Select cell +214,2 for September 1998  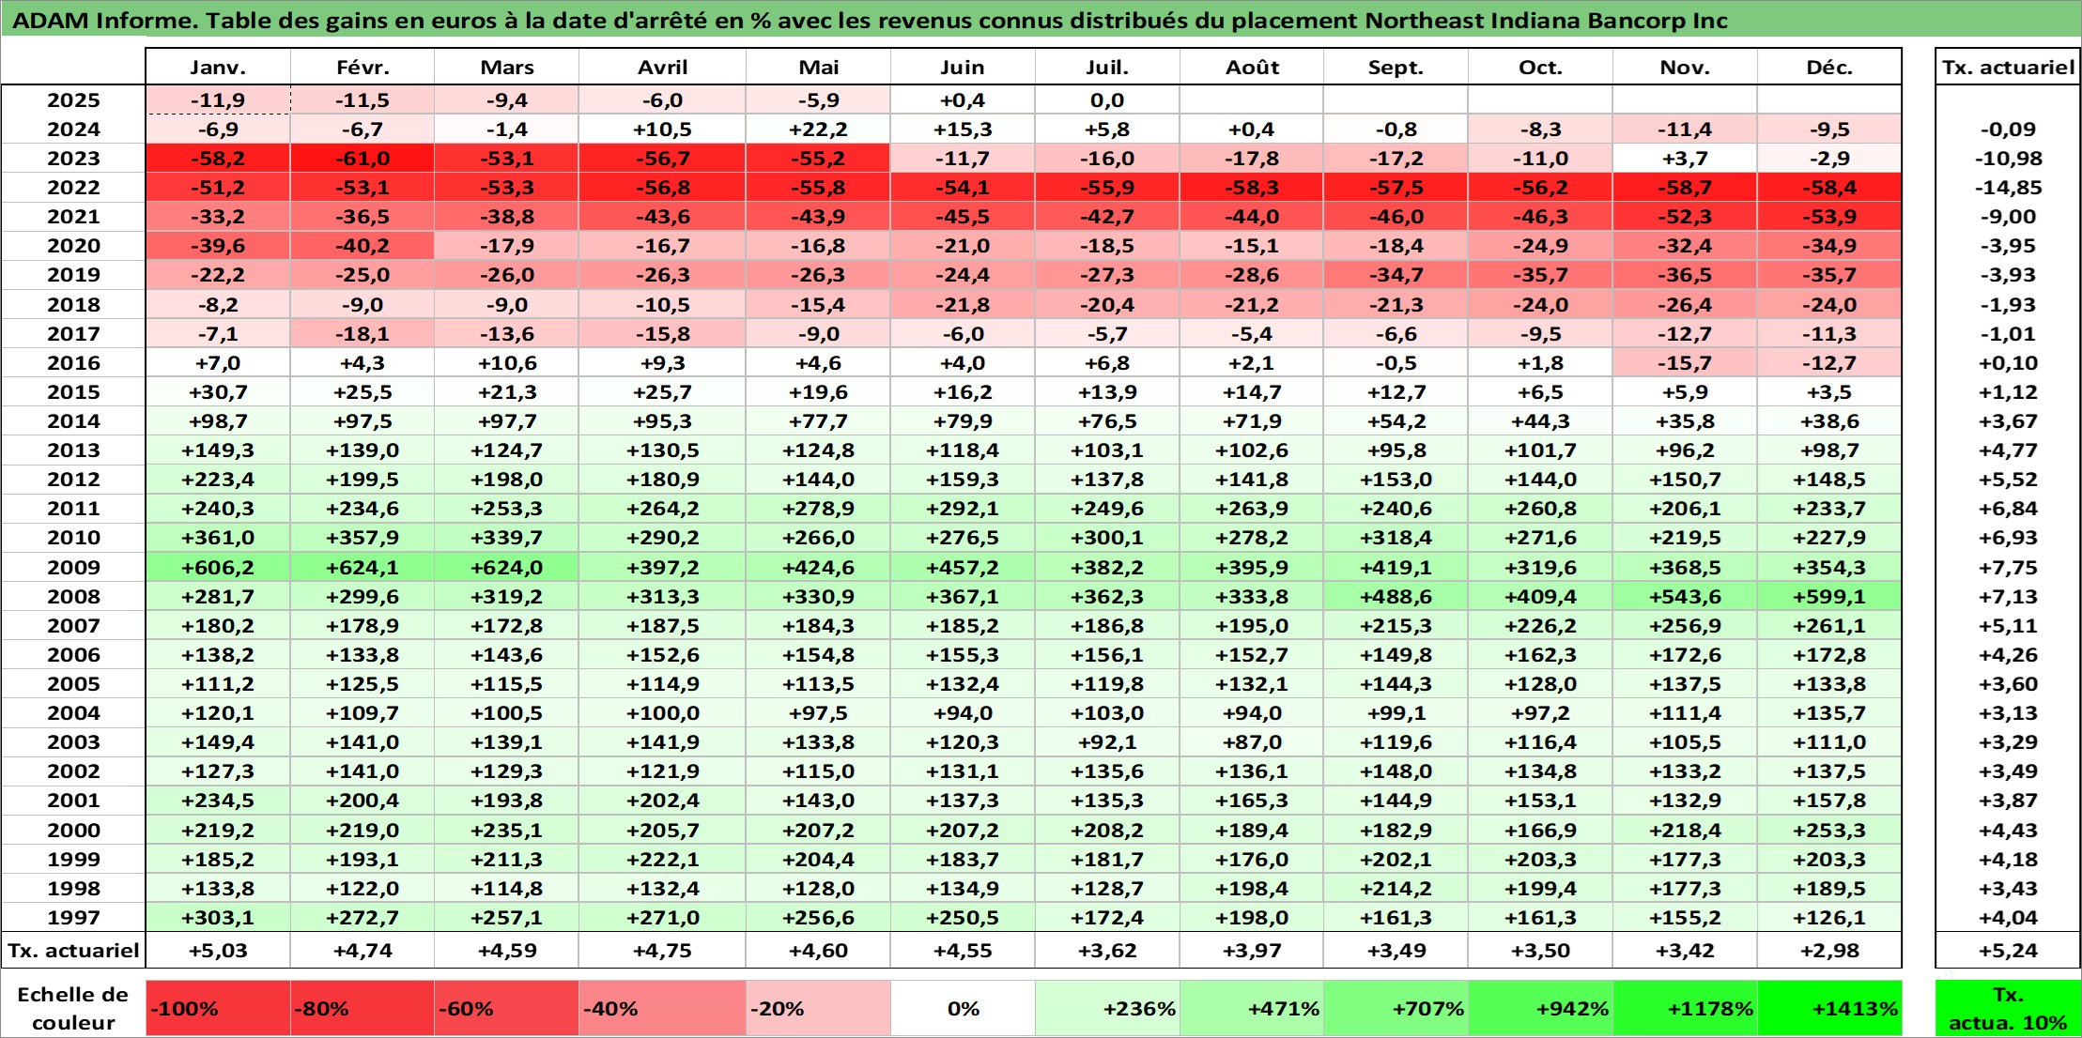tap(1396, 889)
